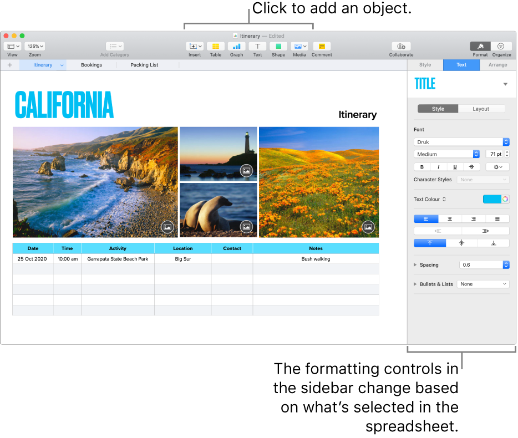Toggle italic text formatting
Viewport: 518px width, 438px height.
[x=439, y=167]
